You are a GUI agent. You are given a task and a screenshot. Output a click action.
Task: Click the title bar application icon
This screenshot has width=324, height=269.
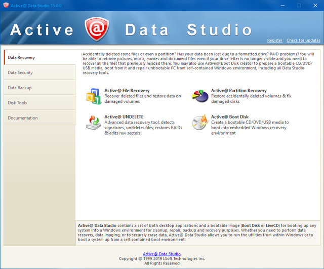(x=6, y=6)
